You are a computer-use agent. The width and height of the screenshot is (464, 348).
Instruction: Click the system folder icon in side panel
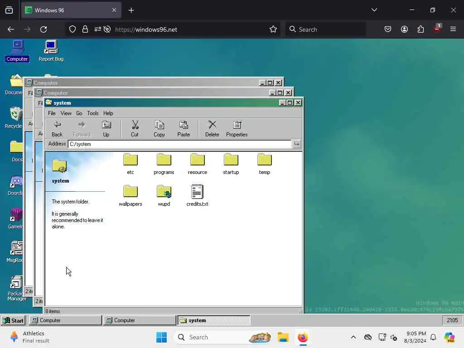[59, 166]
